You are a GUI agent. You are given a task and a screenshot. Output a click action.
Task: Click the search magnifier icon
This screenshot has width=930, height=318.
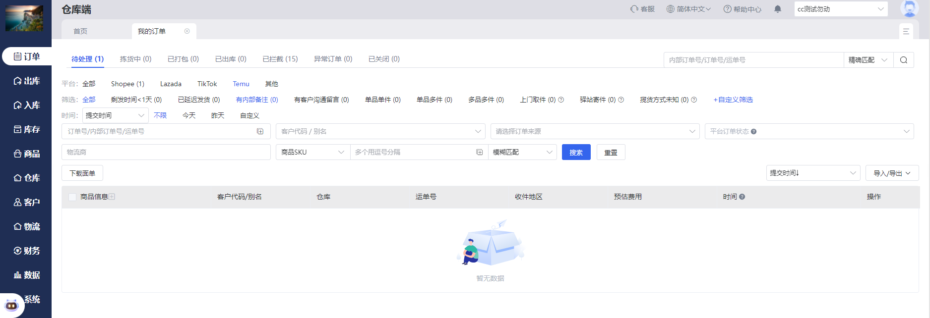click(x=903, y=60)
